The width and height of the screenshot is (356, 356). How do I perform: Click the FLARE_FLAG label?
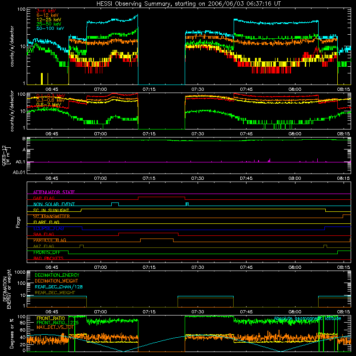point(46,222)
